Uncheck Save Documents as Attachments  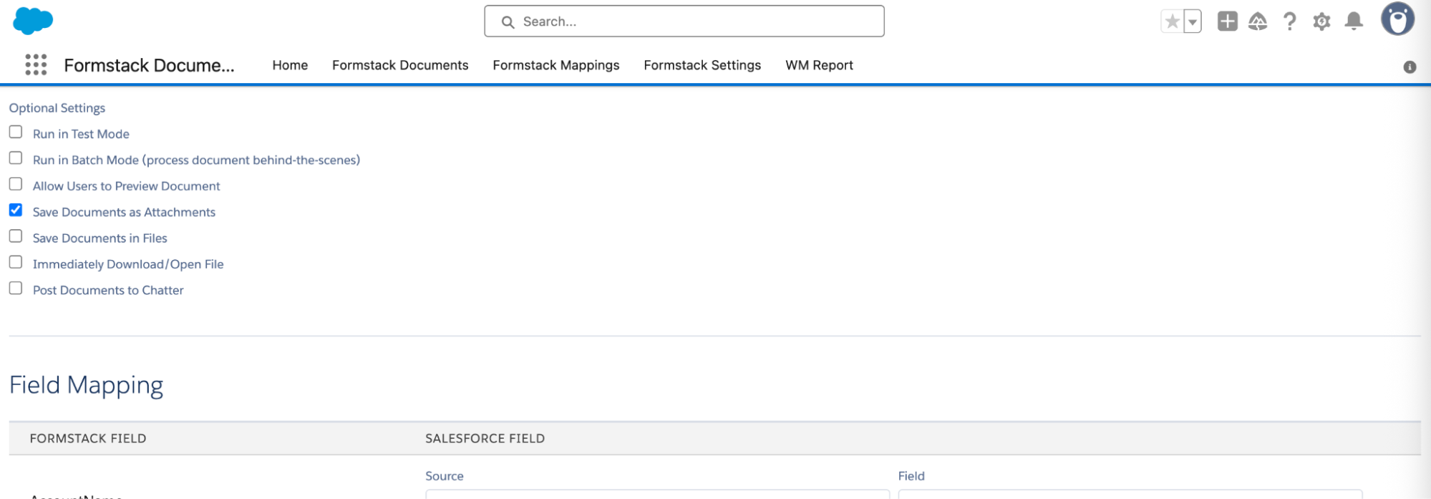tap(16, 210)
